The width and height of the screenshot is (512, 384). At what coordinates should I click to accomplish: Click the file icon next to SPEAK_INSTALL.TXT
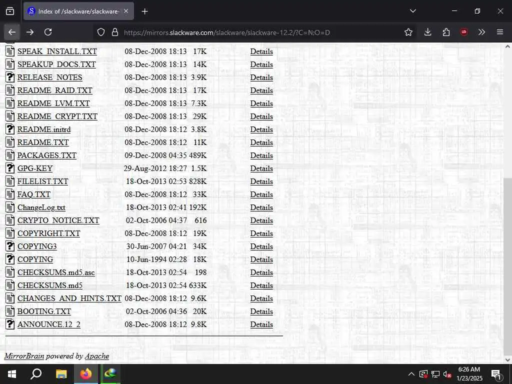10,51
